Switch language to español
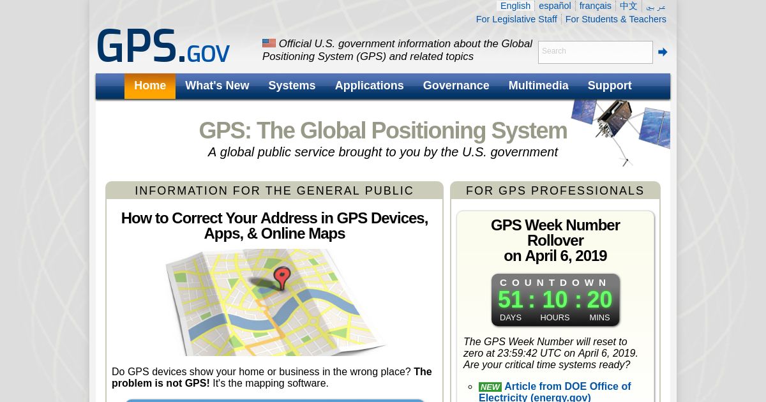 [x=555, y=6]
